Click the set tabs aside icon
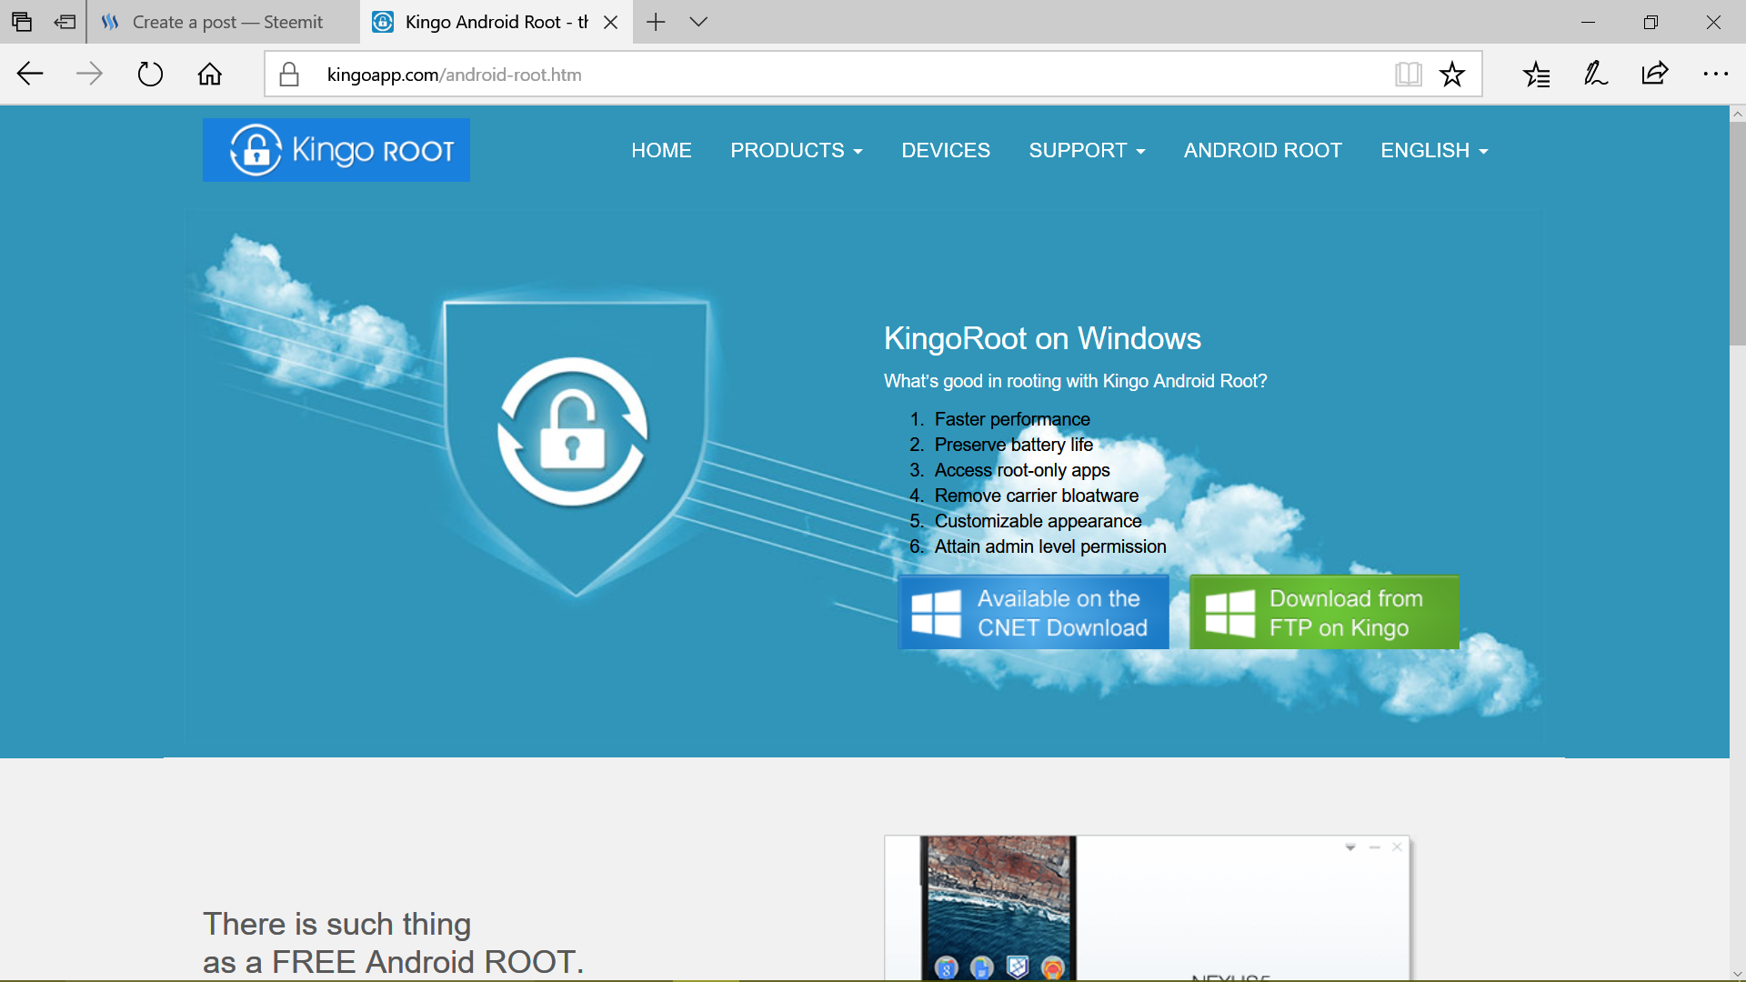Viewport: 1746px width, 982px height. pyautogui.click(x=65, y=22)
